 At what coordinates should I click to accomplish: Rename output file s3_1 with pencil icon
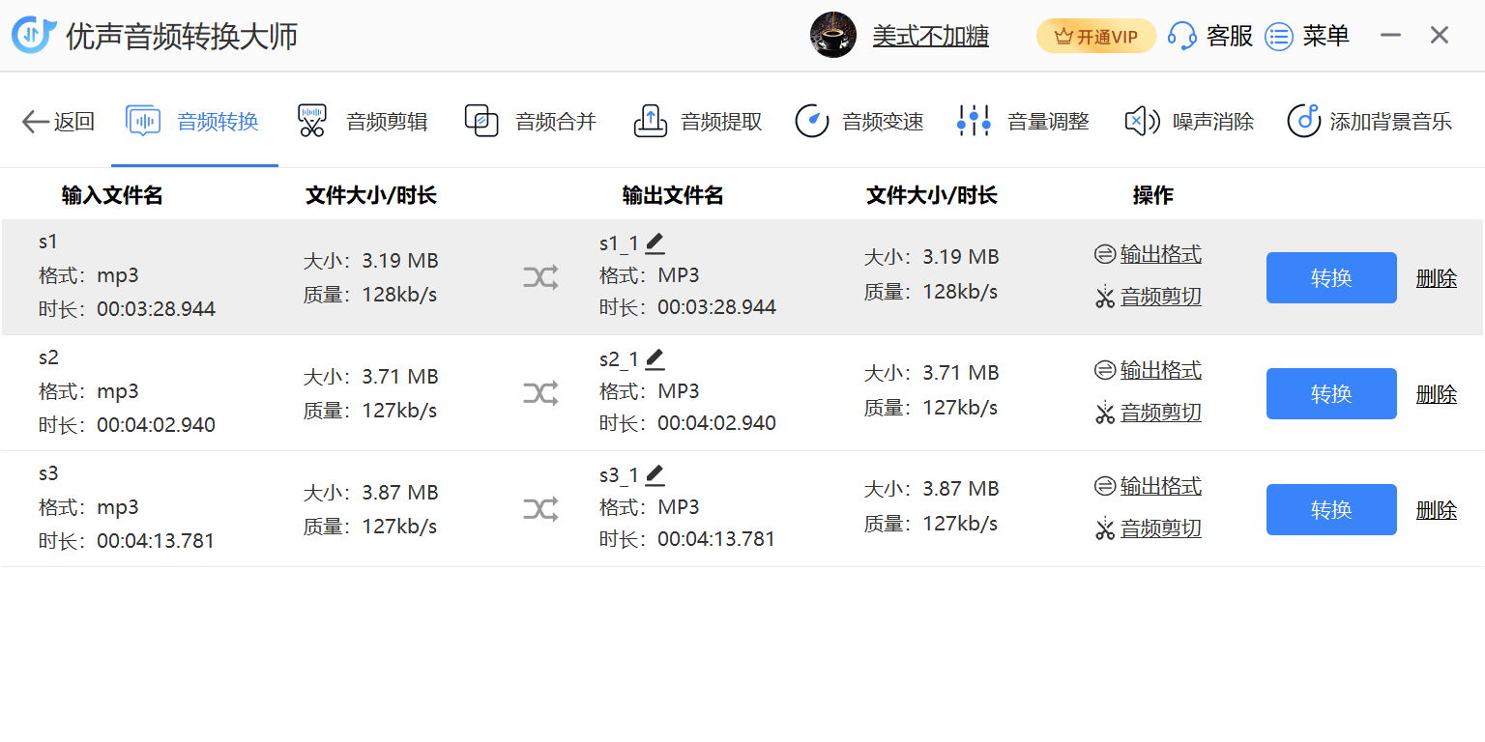coord(655,475)
